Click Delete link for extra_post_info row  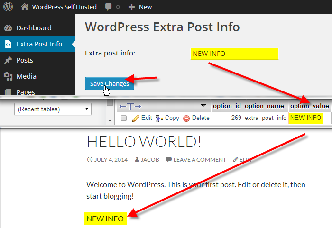pyautogui.click(x=201, y=118)
